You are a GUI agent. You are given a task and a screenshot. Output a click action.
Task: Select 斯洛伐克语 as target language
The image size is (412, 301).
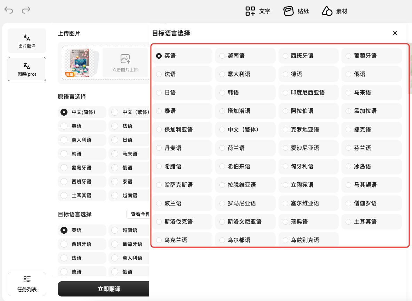pos(182,221)
